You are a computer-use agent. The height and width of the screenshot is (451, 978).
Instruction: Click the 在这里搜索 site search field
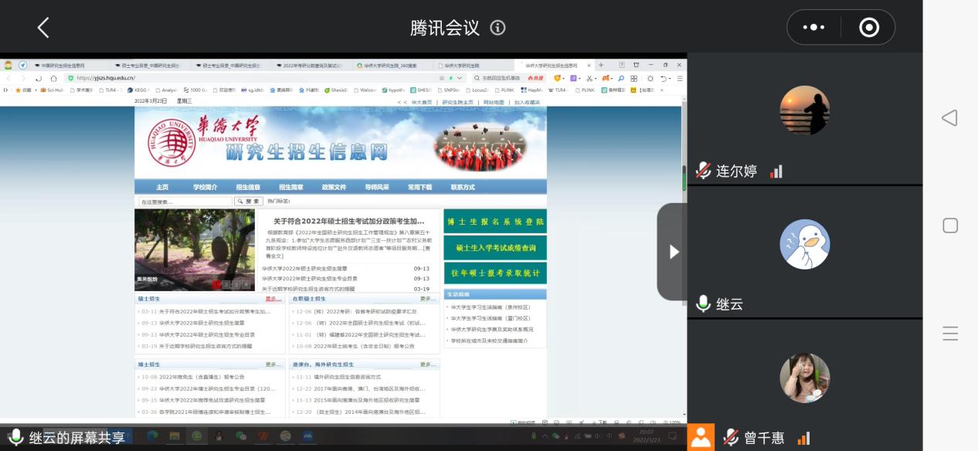(185, 202)
